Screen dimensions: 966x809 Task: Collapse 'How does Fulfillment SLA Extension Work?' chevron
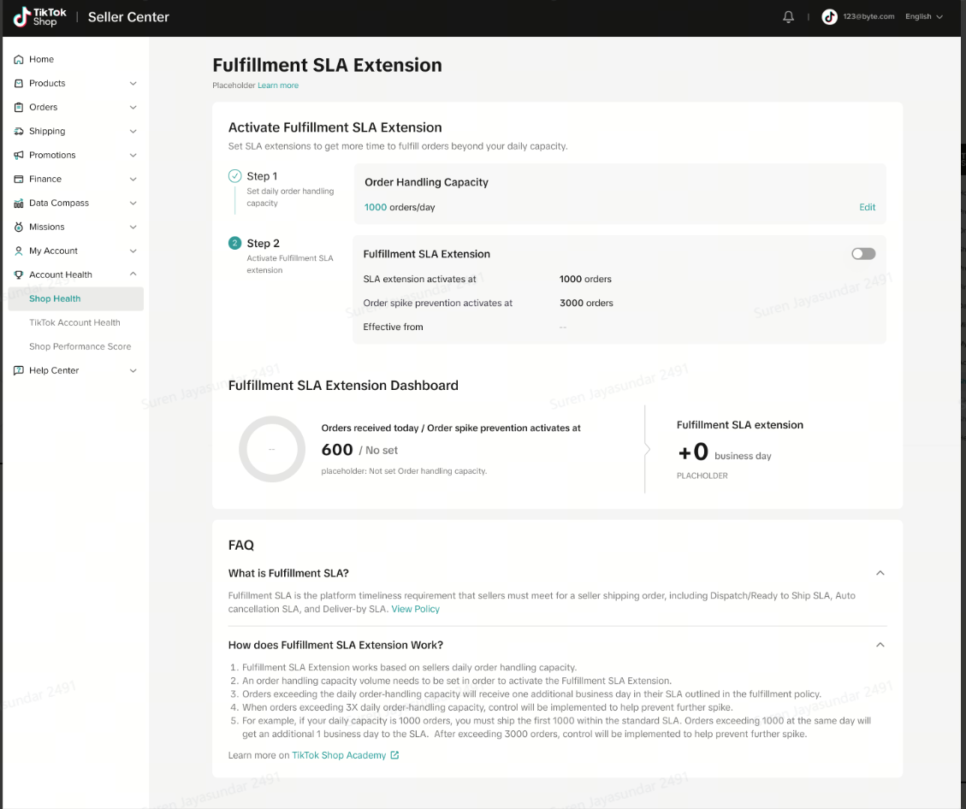coord(880,645)
